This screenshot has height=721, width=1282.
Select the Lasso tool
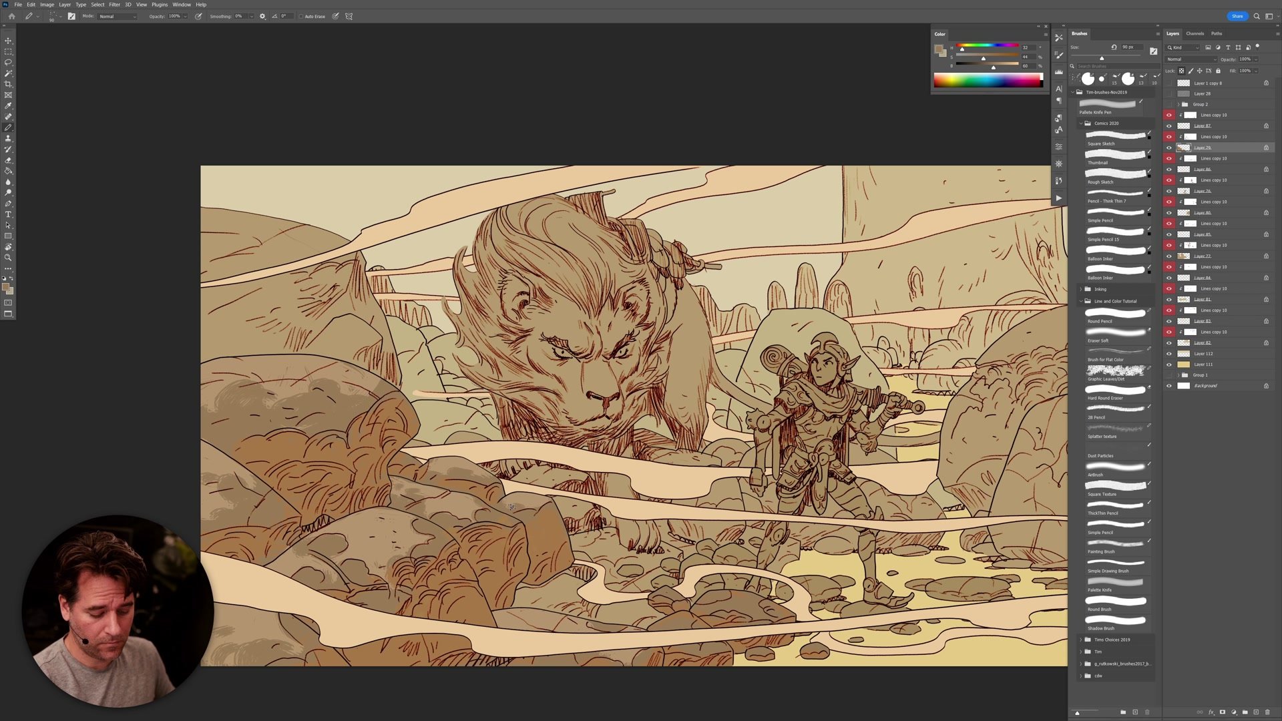[8, 62]
